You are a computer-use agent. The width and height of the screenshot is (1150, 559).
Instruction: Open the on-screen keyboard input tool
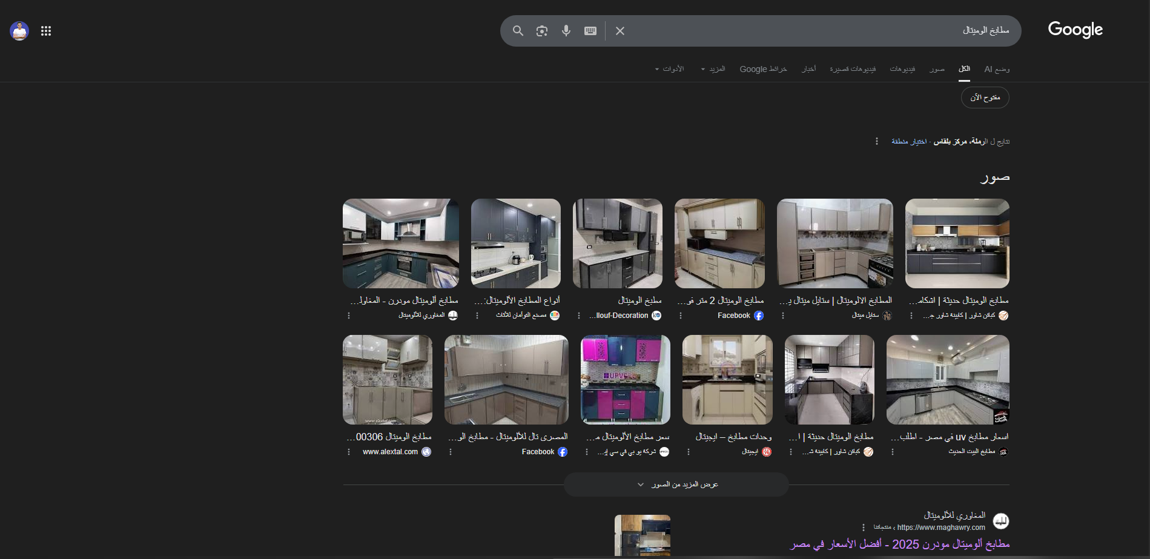(x=590, y=31)
